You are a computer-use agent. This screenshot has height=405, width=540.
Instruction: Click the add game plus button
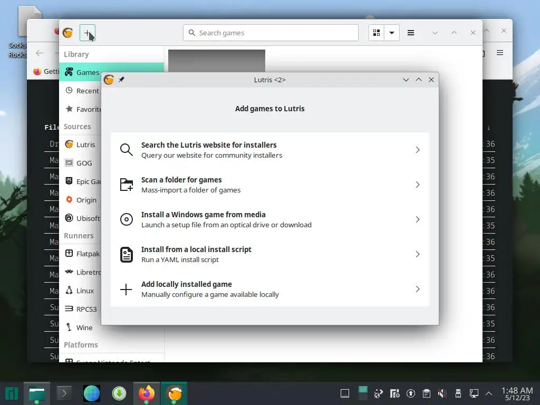[x=88, y=33]
